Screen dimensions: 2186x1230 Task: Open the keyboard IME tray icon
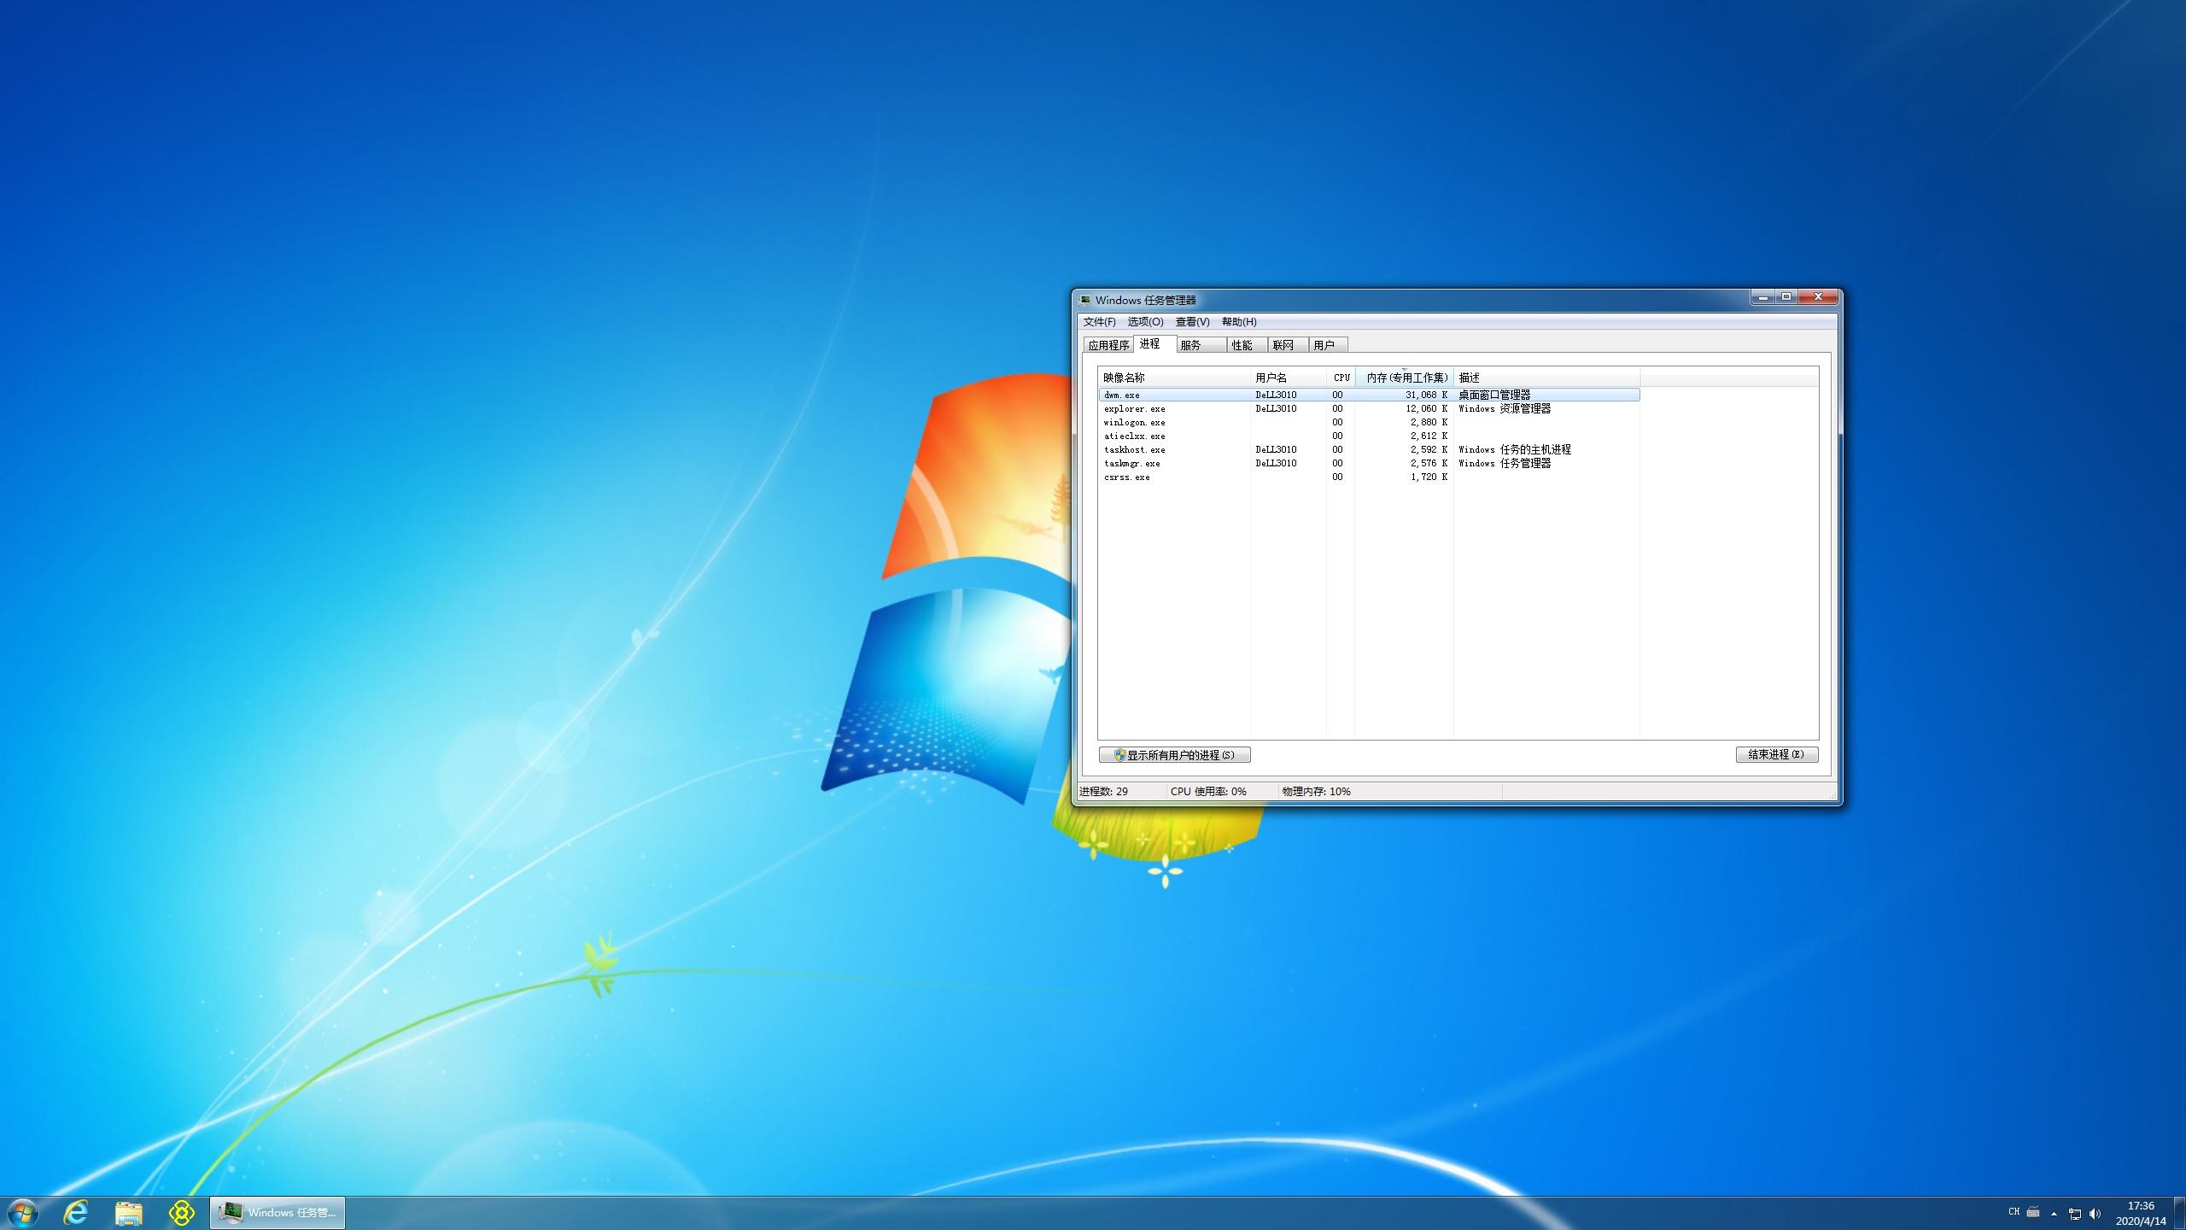pyautogui.click(x=2033, y=1212)
